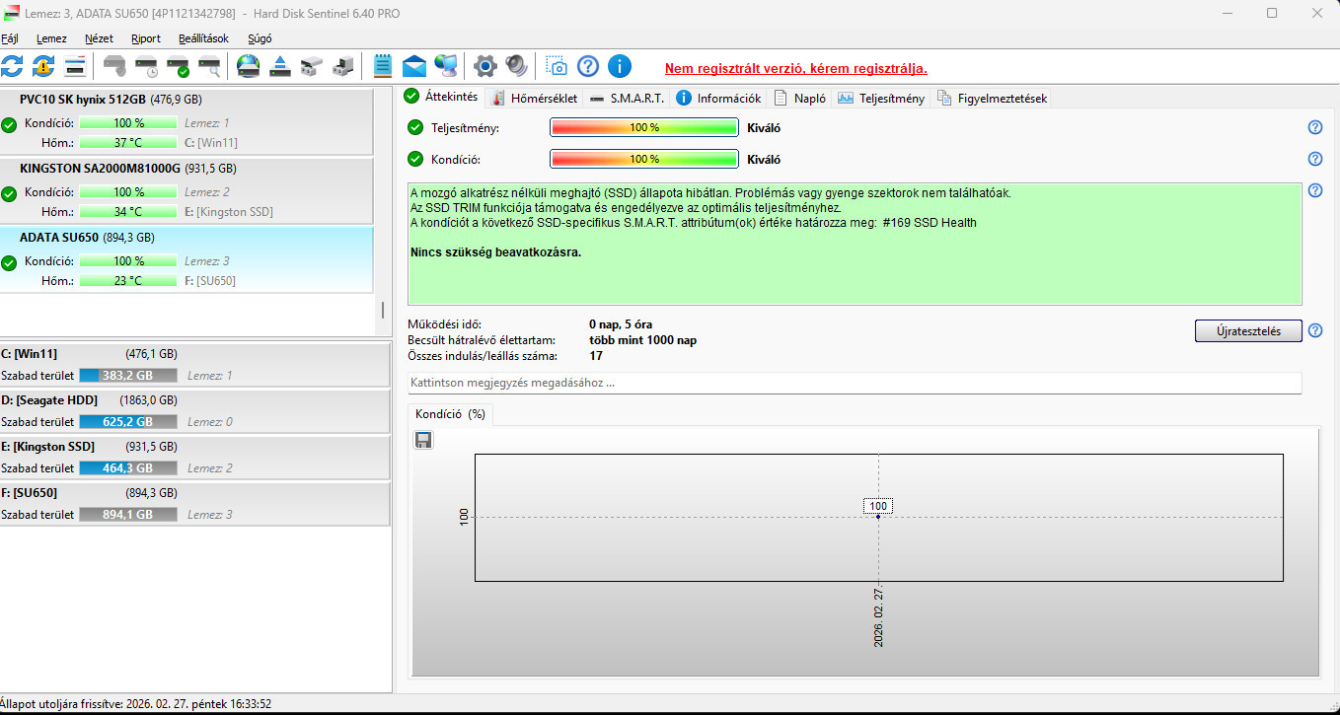Click the blue envelope e-mail icon
The width and height of the screenshot is (1340, 715).
tap(414, 67)
